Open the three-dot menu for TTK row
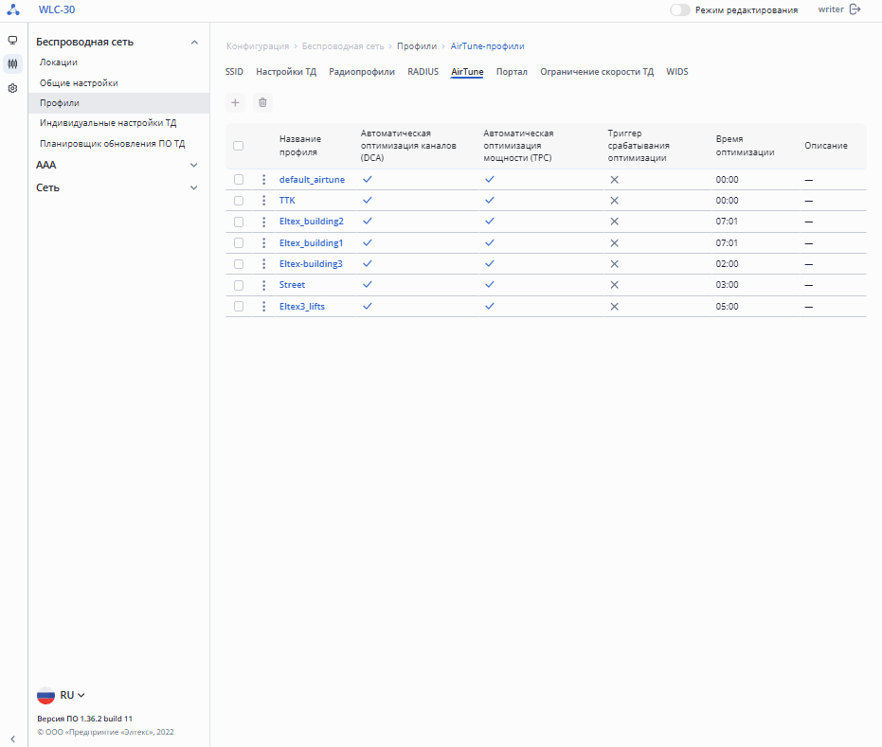The image size is (882, 747). click(263, 201)
